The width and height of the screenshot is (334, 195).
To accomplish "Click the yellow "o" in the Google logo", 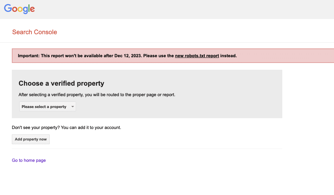I will (x=20, y=9).
